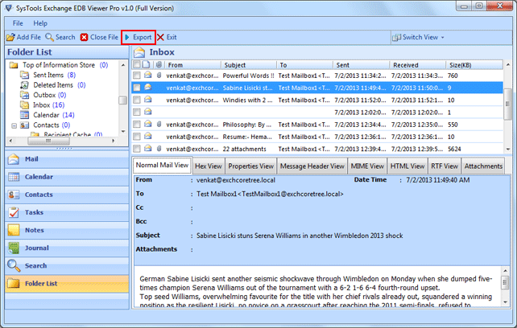Click the message body scrollbar thumb
Image resolution: width=517 pixels, height=328 pixels.
click(505, 282)
